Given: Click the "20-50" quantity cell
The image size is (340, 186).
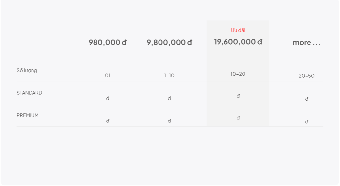Looking at the screenshot, I should [306, 76].
